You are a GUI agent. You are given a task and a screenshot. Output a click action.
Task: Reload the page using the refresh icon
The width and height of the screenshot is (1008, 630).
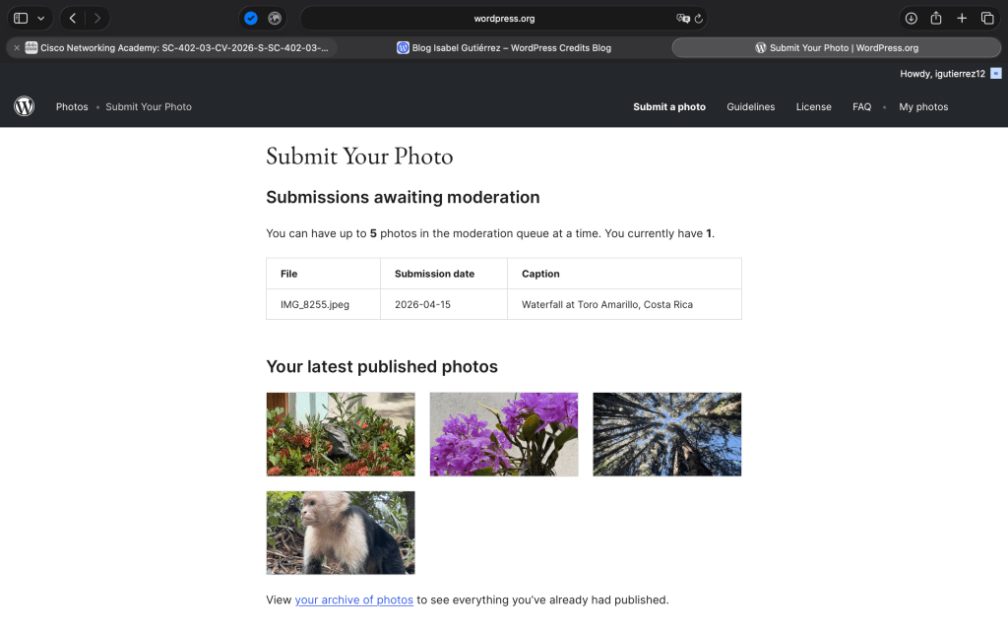click(699, 19)
